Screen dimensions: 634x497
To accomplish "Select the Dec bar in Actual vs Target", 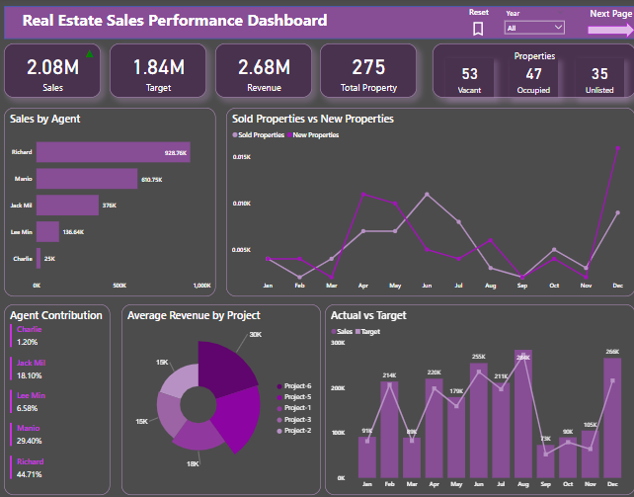I will (x=612, y=417).
